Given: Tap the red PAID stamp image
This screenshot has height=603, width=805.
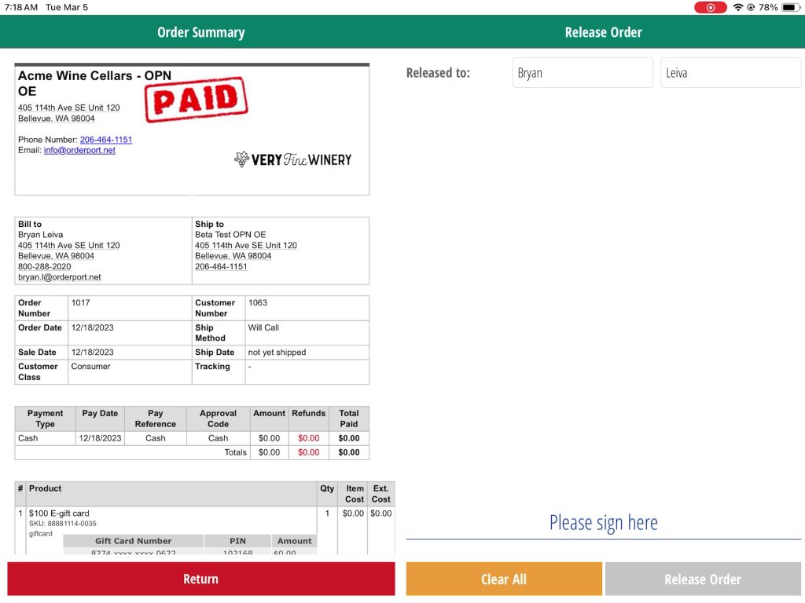Looking at the screenshot, I should [x=196, y=100].
